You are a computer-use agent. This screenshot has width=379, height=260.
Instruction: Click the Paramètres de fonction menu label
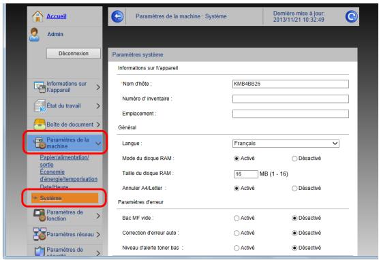[65, 215]
